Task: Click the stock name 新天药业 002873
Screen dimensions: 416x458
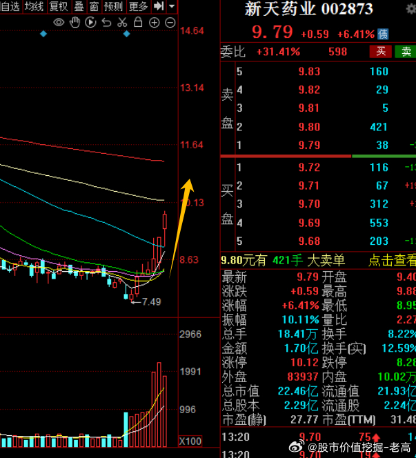Action: (x=309, y=9)
